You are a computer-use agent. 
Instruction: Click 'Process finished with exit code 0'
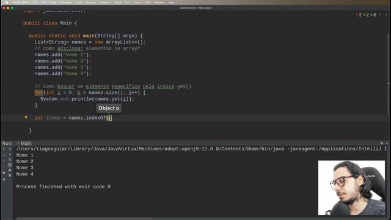64,186
